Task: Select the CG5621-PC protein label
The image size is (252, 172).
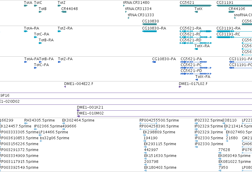Action: (191, 65)
